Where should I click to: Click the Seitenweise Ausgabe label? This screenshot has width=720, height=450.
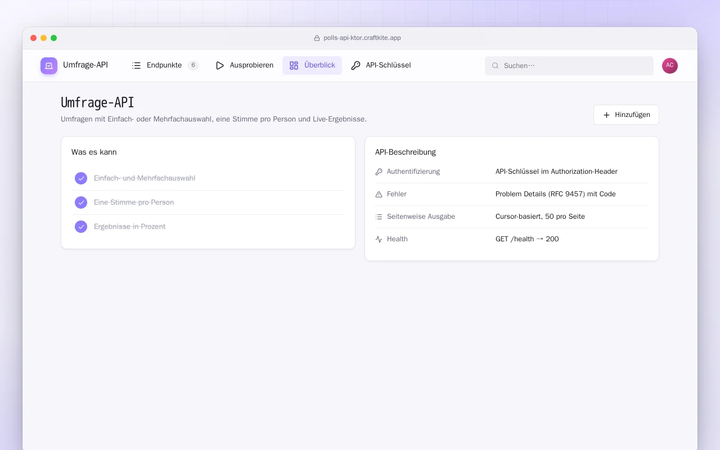(x=421, y=217)
